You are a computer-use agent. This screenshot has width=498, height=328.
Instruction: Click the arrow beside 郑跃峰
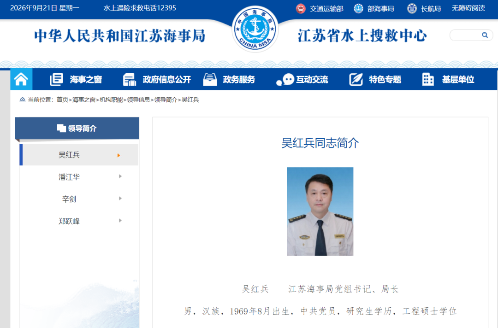click(120, 221)
